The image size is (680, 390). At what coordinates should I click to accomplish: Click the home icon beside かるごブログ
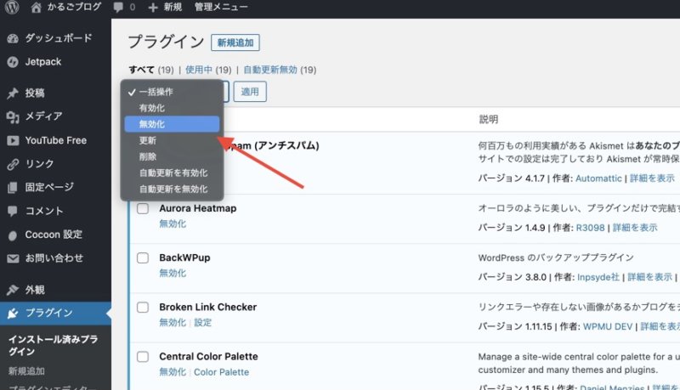[36, 8]
